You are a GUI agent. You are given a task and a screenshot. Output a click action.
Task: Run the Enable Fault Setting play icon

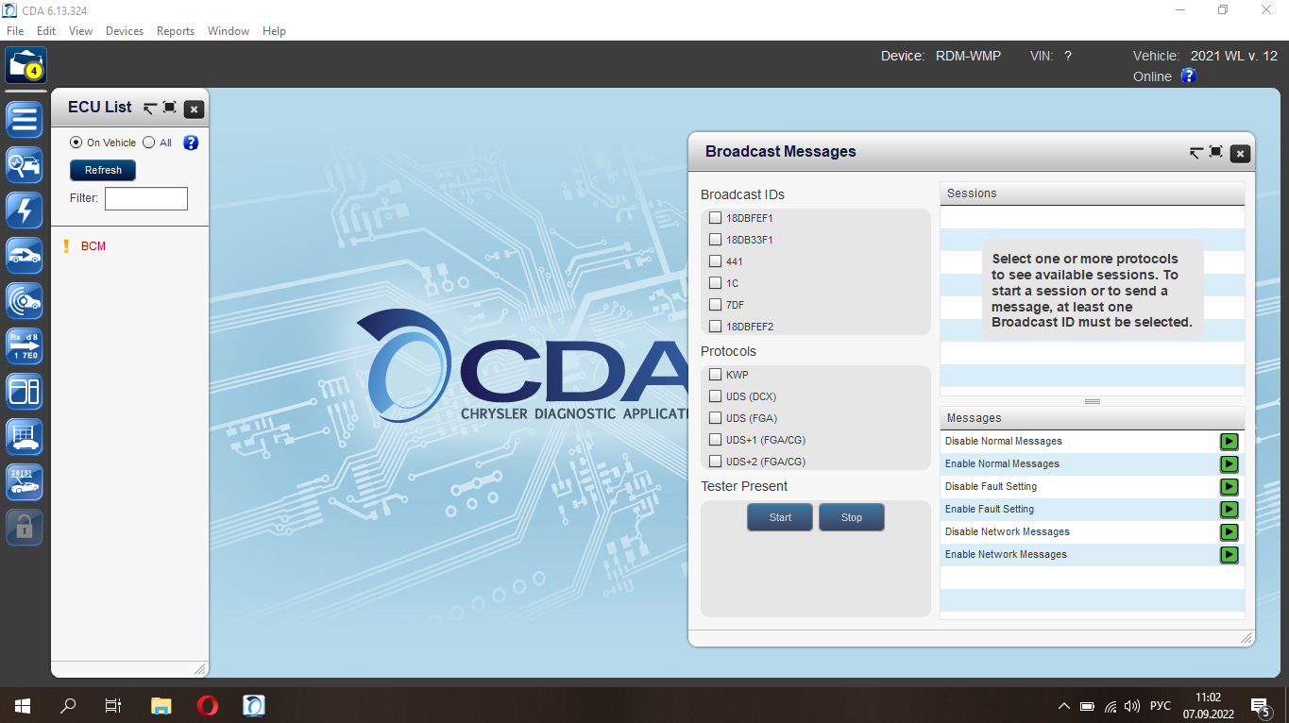[x=1229, y=510]
